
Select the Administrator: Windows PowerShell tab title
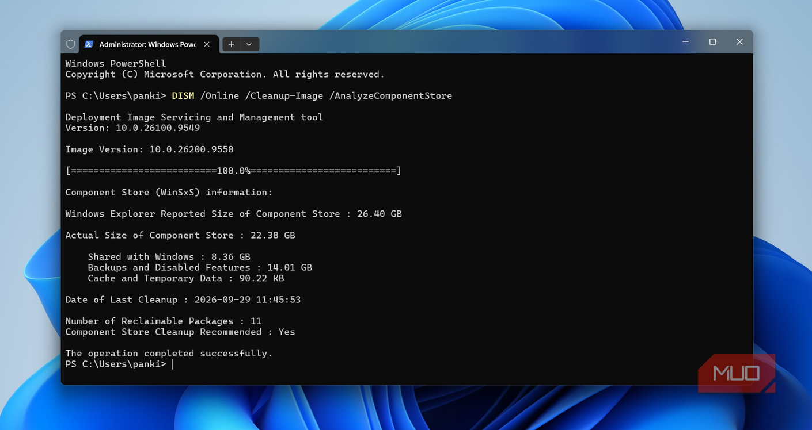coord(147,44)
